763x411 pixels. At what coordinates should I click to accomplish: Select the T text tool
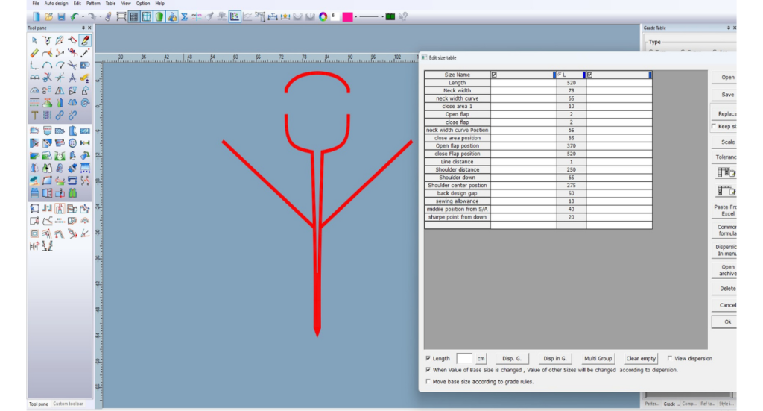click(34, 116)
